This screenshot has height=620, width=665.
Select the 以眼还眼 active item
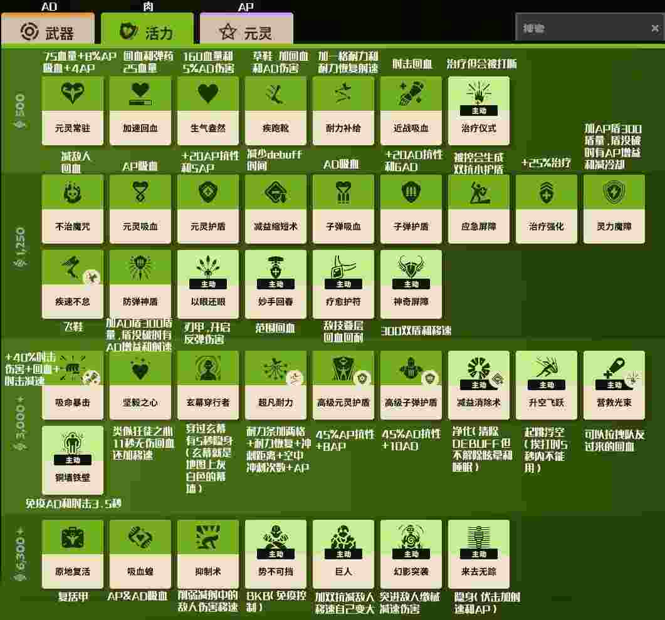(208, 284)
